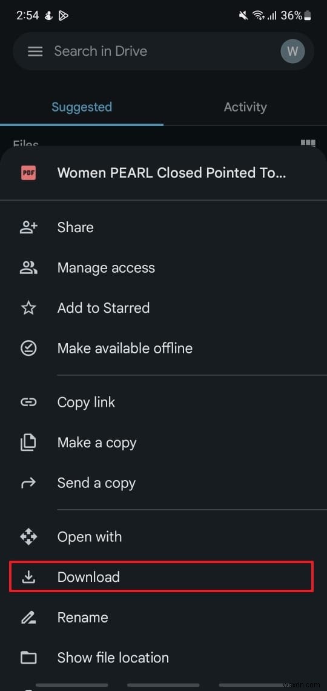Tap the Manage access people icon
This screenshot has width=327, height=691.
(28, 267)
